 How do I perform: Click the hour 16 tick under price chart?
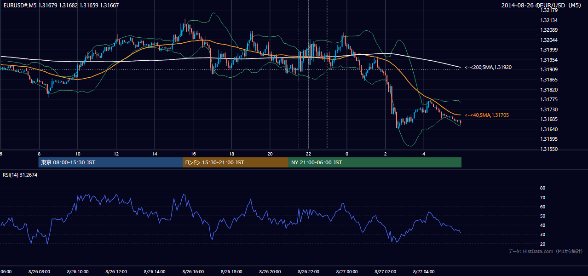click(x=193, y=154)
